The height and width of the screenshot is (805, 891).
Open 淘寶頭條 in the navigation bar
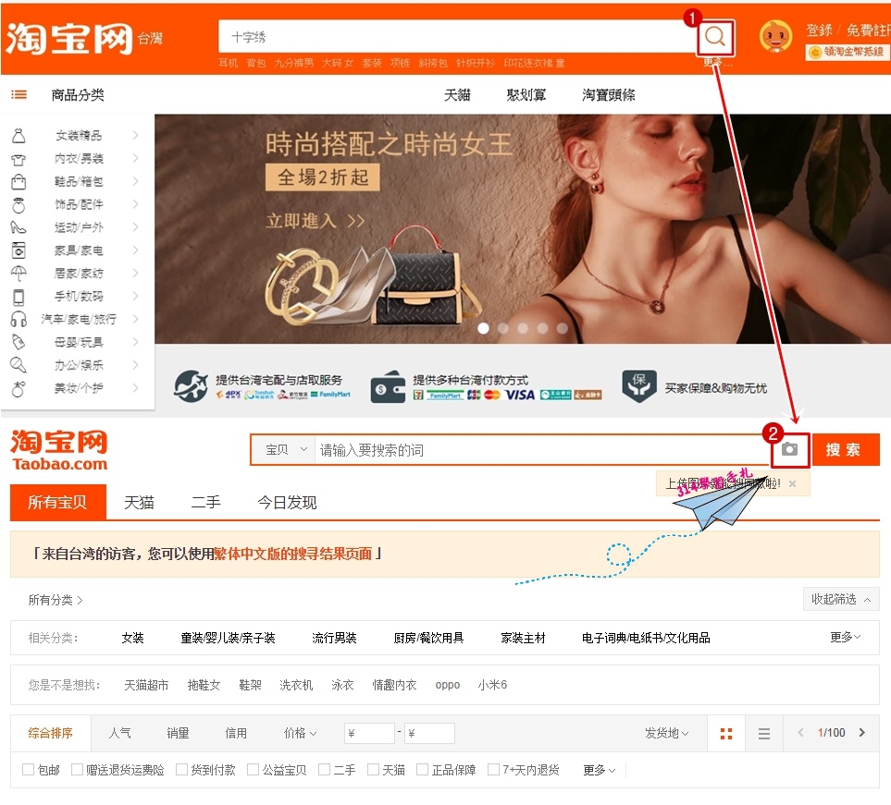(609, 95)
